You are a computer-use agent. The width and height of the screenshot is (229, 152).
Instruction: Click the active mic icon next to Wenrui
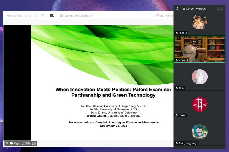click(x=177, y=60)
